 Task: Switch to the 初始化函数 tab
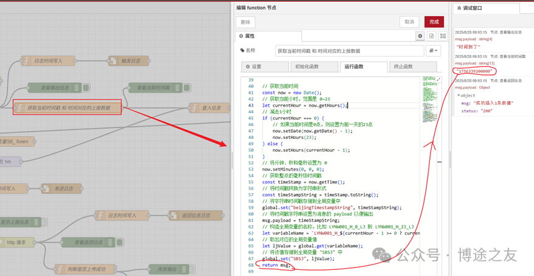click(315, 67)
